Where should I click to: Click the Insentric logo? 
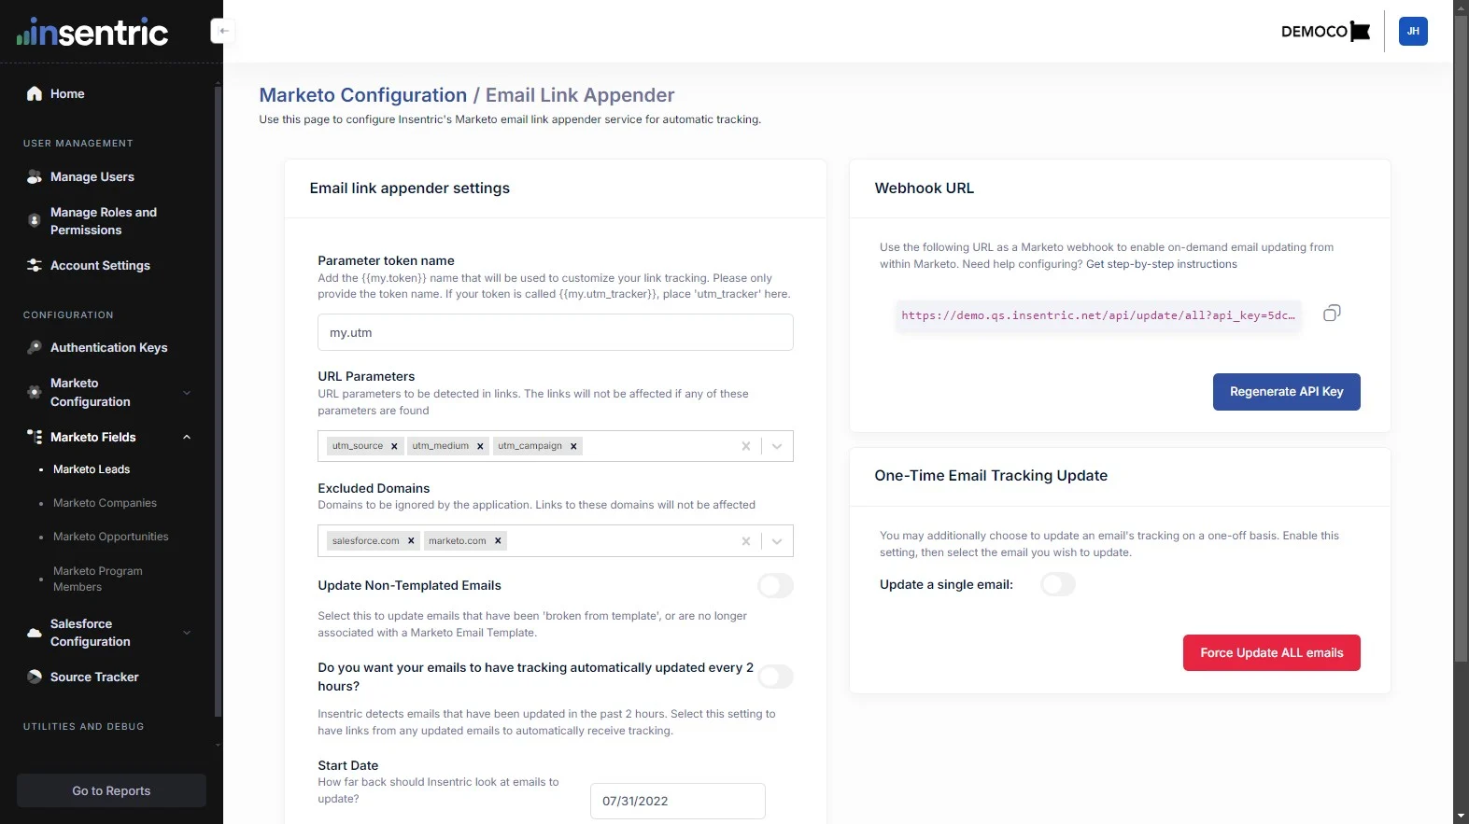92,33
